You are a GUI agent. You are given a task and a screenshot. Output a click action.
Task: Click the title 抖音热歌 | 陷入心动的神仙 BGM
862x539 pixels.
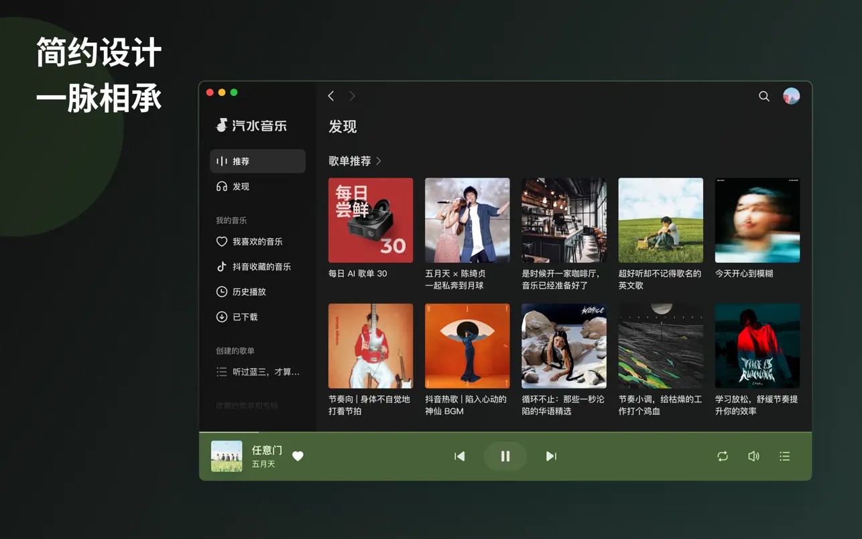(x=466, y=405)
